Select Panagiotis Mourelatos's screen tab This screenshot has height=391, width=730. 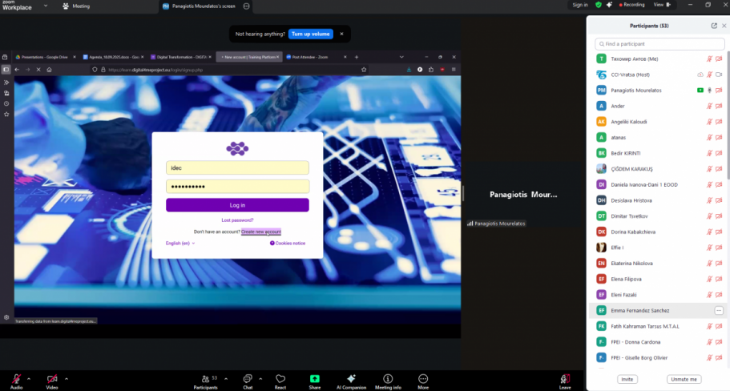204,6
